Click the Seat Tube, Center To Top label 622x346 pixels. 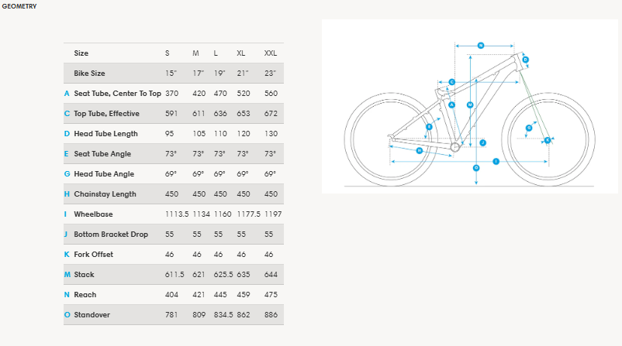point(117,94)
